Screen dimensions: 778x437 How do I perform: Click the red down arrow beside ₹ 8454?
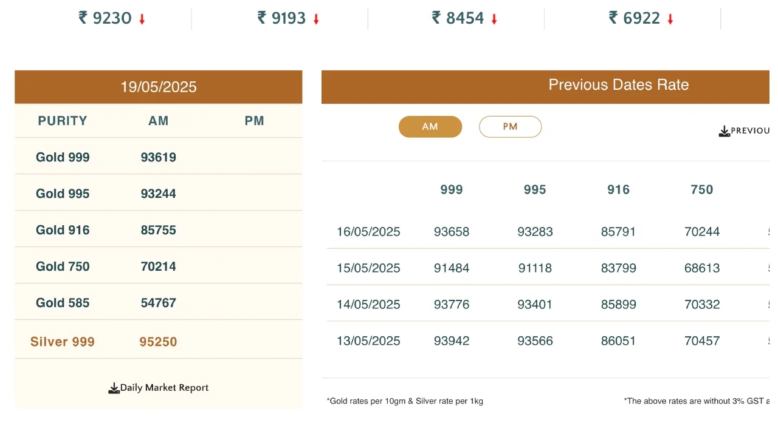[x=494, y=19]
